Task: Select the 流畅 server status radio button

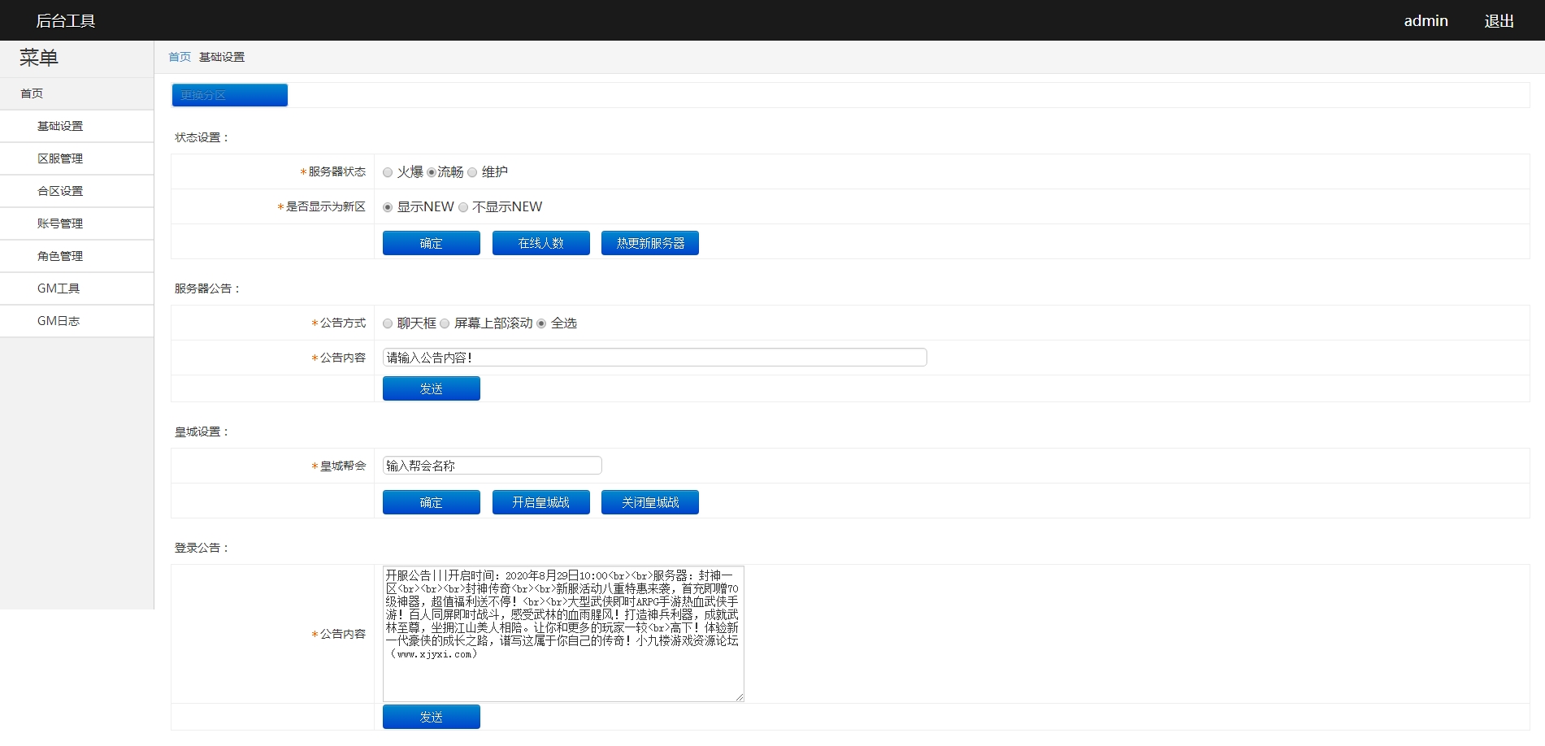Action: tap(432, 172)
